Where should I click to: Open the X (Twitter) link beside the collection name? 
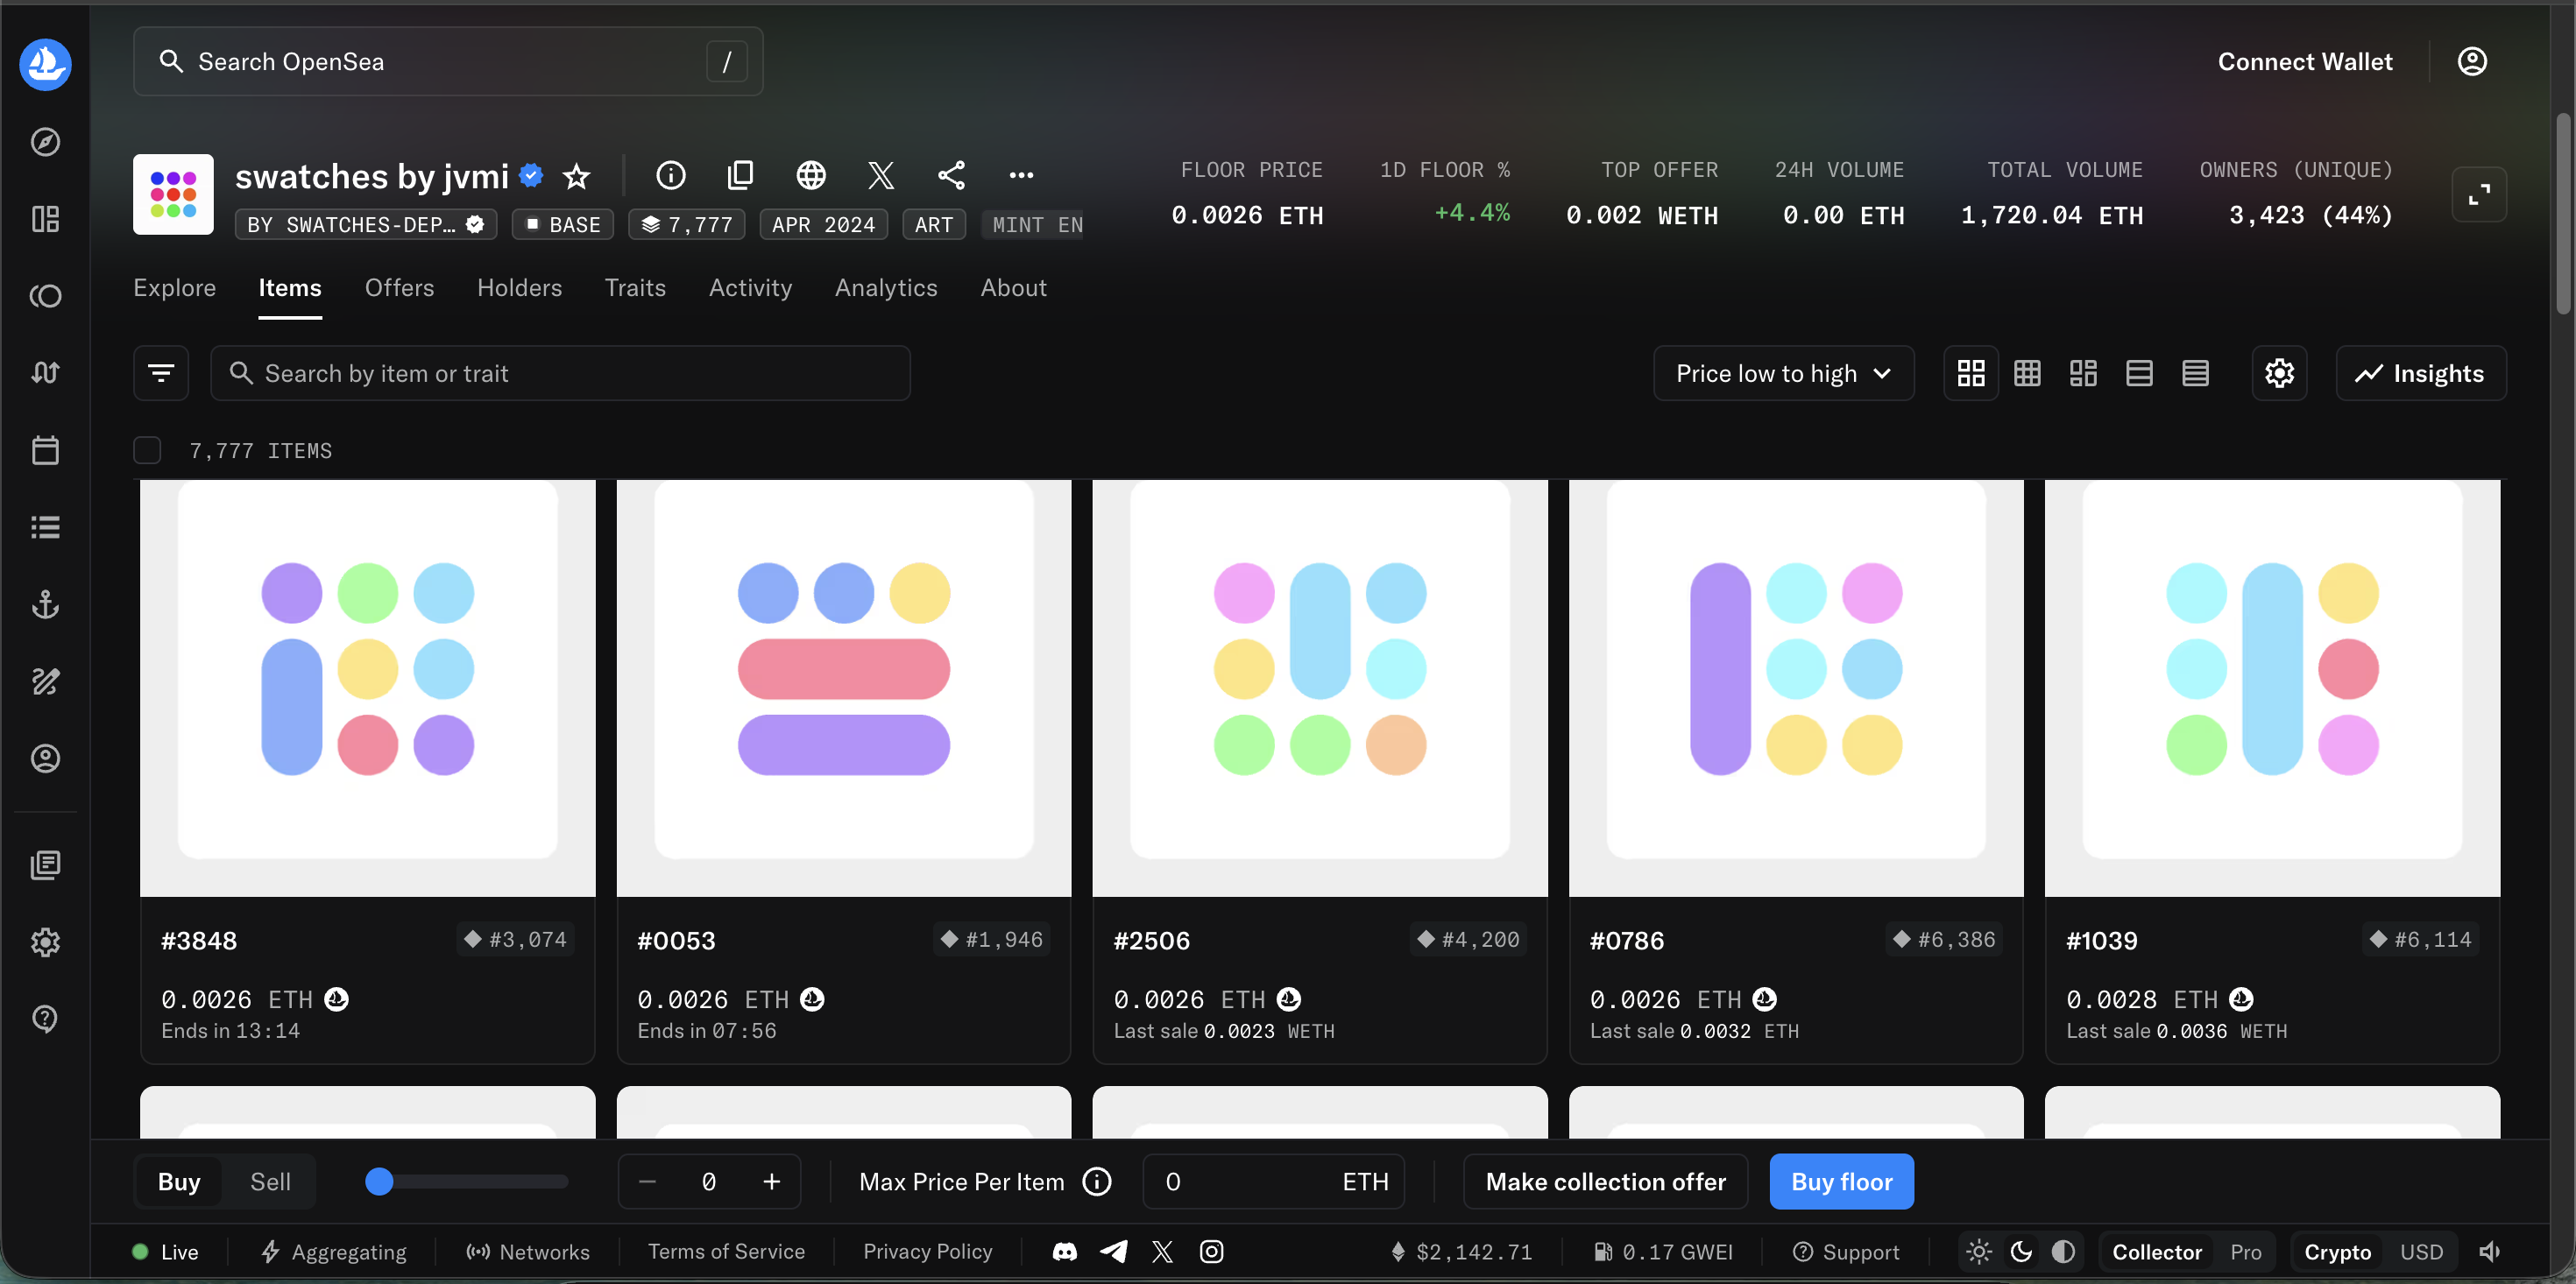pyautogui.click(x=880, y=176)
